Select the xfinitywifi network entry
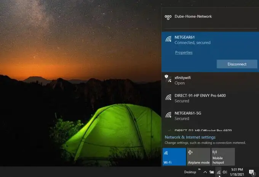The image size is (259, 177). (x=210, y=80)
